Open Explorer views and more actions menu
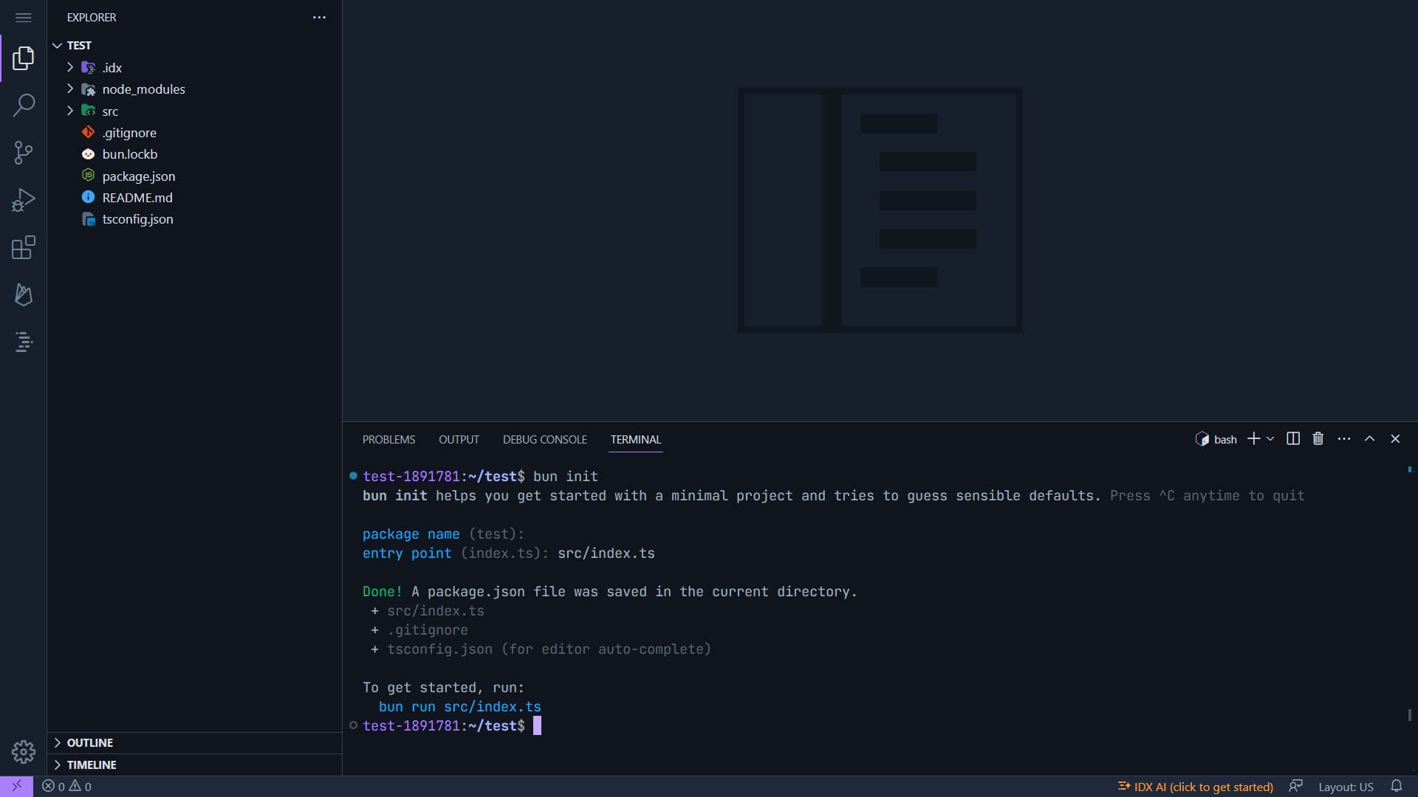This screenshot has width=1418, height=797. (319, 18)
